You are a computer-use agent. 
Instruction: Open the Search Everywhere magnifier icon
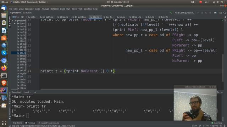225,13
